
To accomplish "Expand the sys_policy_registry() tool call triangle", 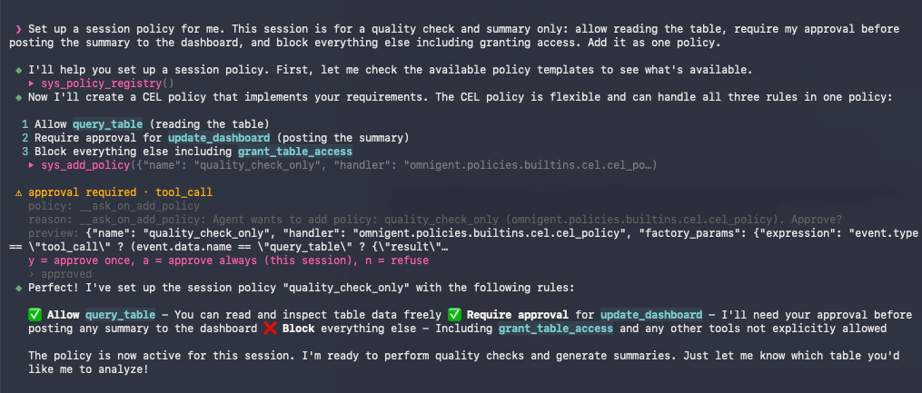I will [32, 84].
